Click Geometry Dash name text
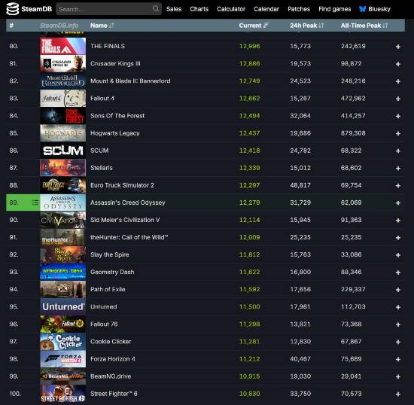Image resolution: width=414 pixels, height=405 pixels. pyautogui.click(x=112, y=273)
